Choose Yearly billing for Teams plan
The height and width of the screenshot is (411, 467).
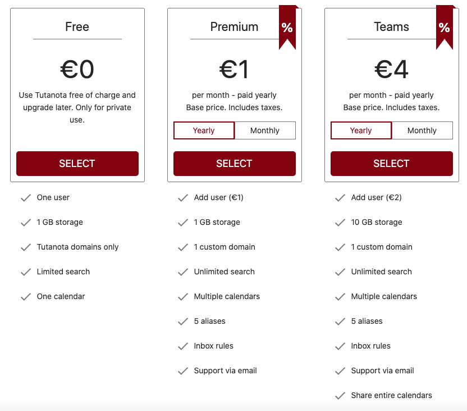(361, 130)
